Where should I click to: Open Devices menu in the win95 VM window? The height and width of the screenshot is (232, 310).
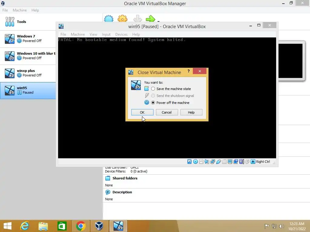[121, 34]
